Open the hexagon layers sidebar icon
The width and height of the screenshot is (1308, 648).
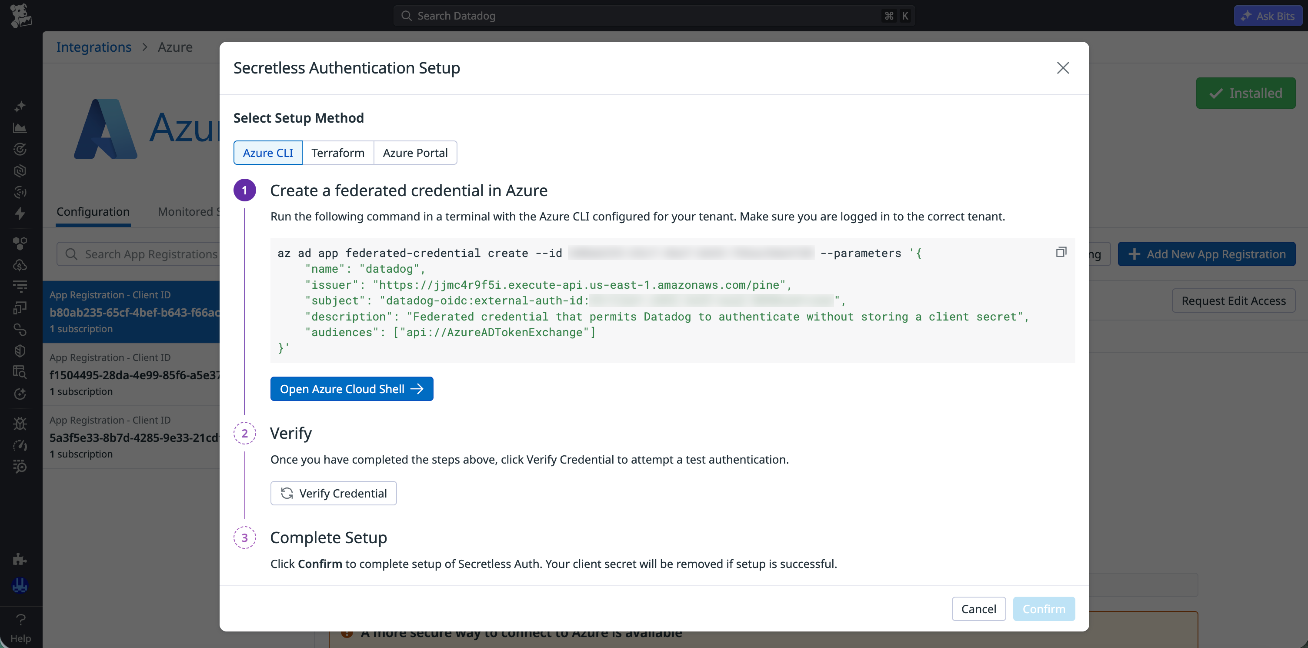[x=20, y=170]
